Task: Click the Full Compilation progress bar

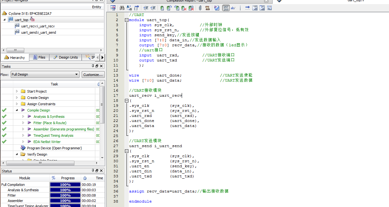Action: (x=65, y=185)
